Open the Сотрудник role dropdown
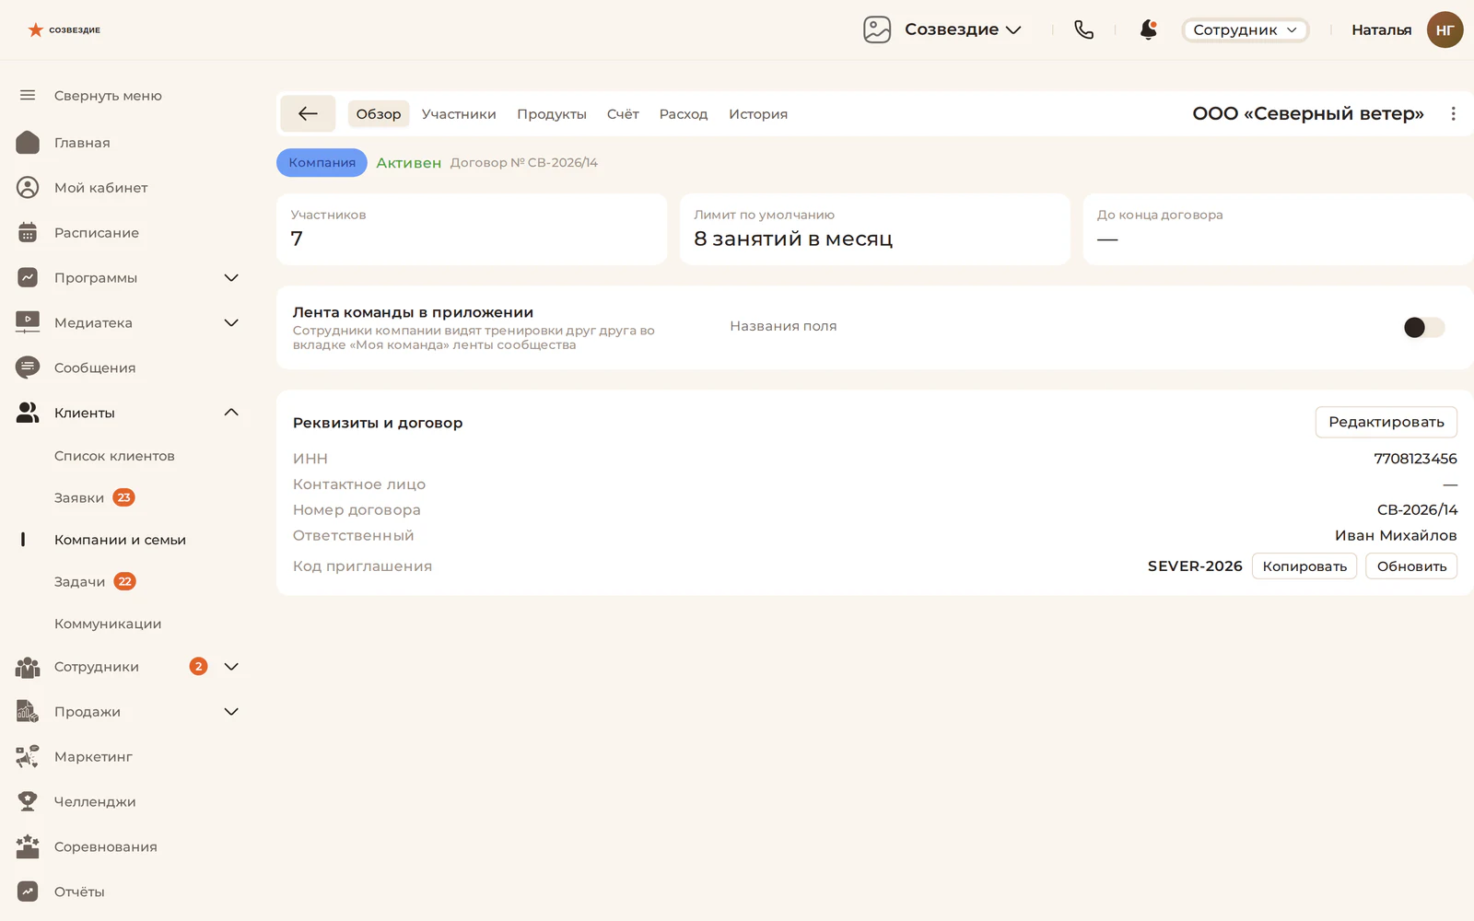 [x=1245, y=29]
